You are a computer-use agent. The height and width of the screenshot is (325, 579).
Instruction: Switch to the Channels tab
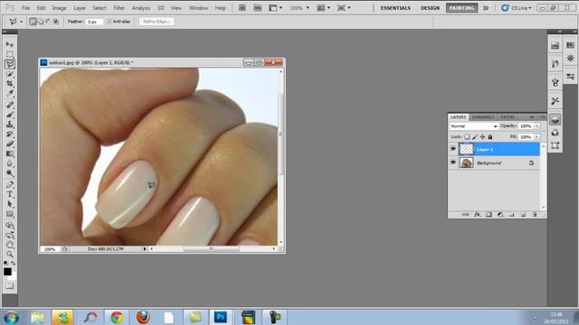(x=483, y=117)
